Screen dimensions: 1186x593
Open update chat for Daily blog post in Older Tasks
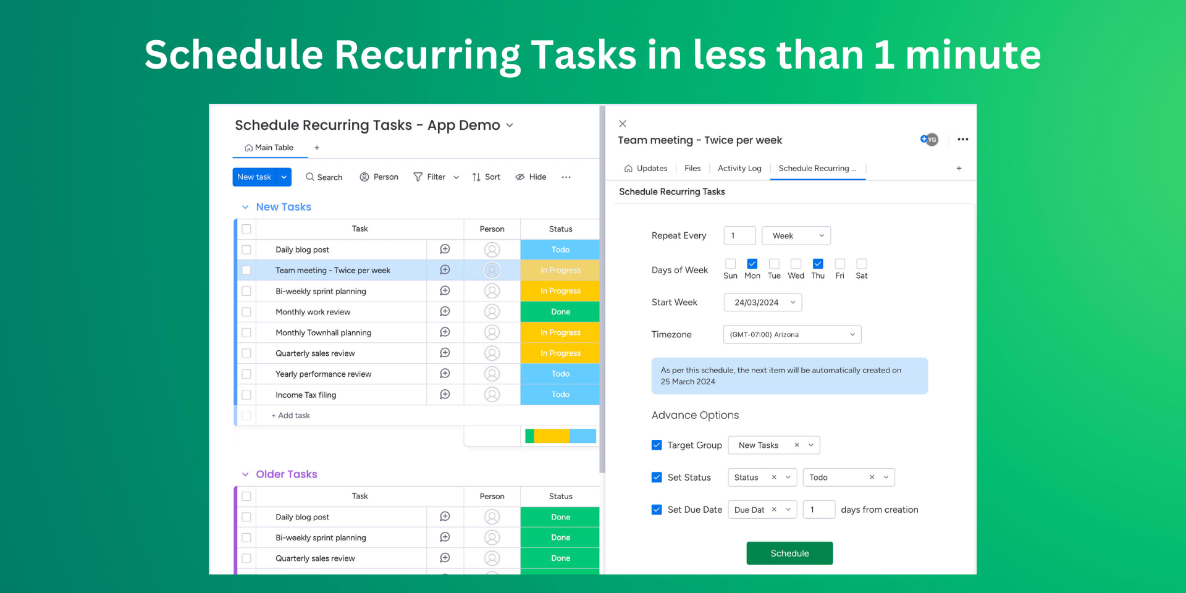445,516
